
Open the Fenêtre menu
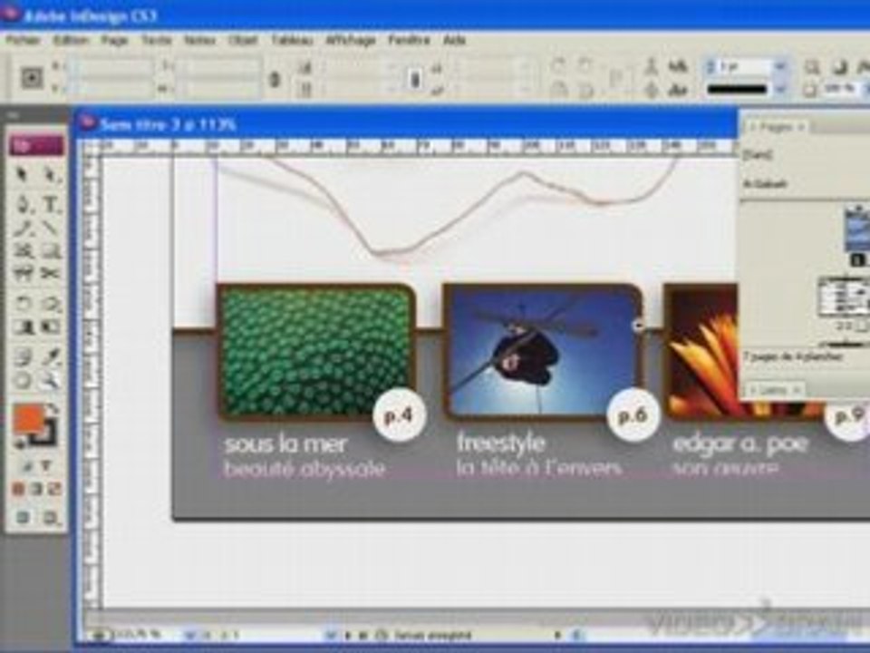(409, 40)
